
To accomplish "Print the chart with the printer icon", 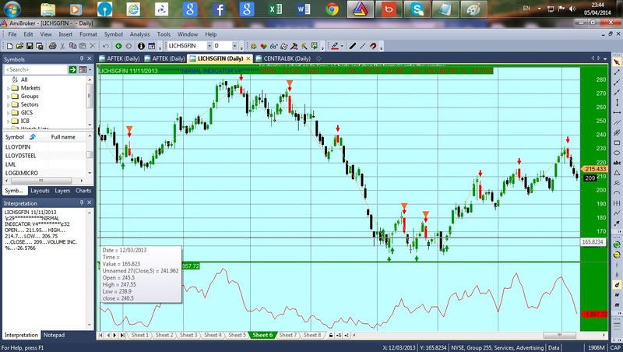I will click(x=52, y=46).
